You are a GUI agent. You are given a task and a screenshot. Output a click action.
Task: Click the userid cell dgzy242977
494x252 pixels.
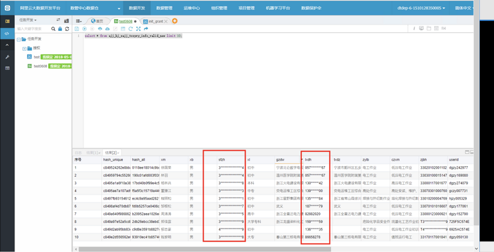pos(458,167)
